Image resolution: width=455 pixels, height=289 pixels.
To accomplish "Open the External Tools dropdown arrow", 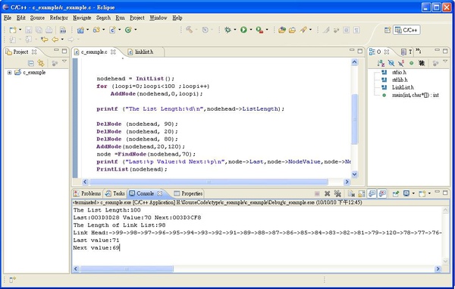I will tap(267, 30).
